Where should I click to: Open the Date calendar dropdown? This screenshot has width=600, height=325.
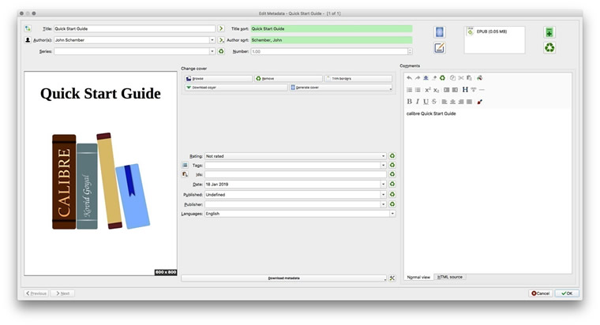tap(383, 184)
